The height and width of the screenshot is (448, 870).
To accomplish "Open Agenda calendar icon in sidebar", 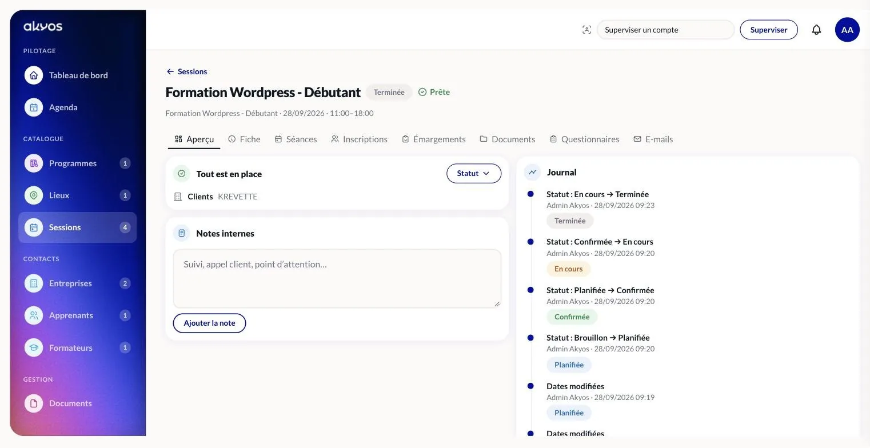I will (34, 107).
